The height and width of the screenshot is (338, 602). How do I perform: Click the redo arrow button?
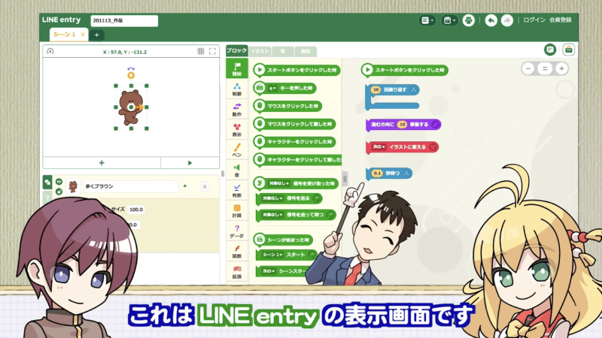click(x=507, y=20)
